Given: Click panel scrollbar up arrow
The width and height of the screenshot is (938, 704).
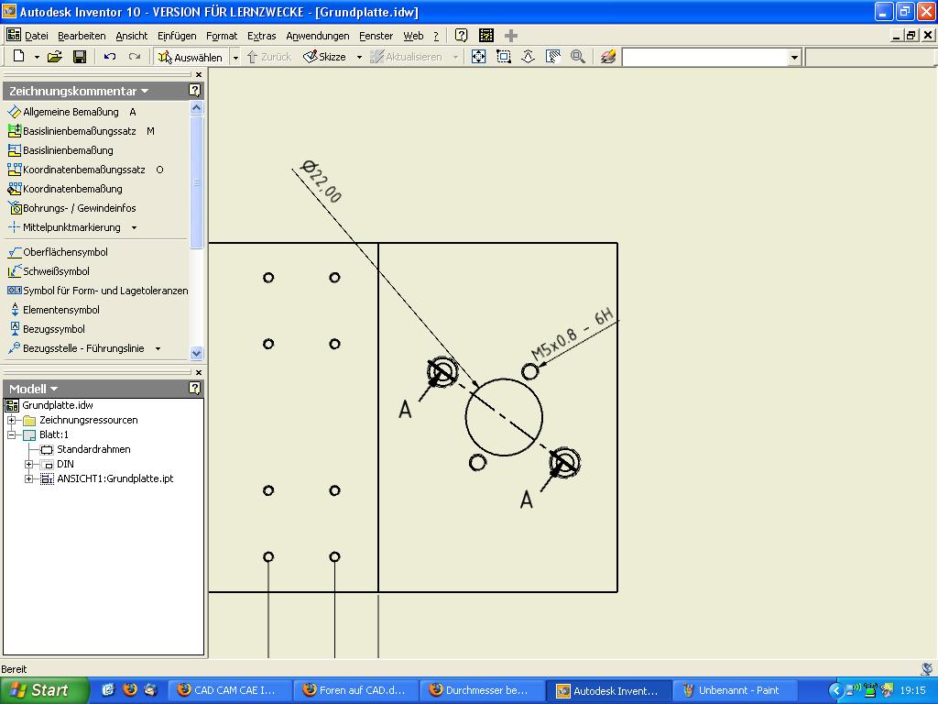Looking at the screenshot, I should (196, 108).
